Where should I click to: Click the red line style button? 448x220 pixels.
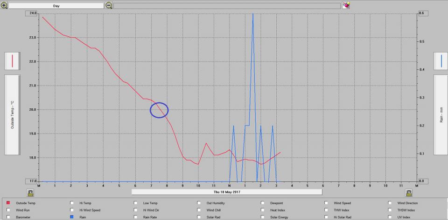pyautogui.click(x=13, y=60)
